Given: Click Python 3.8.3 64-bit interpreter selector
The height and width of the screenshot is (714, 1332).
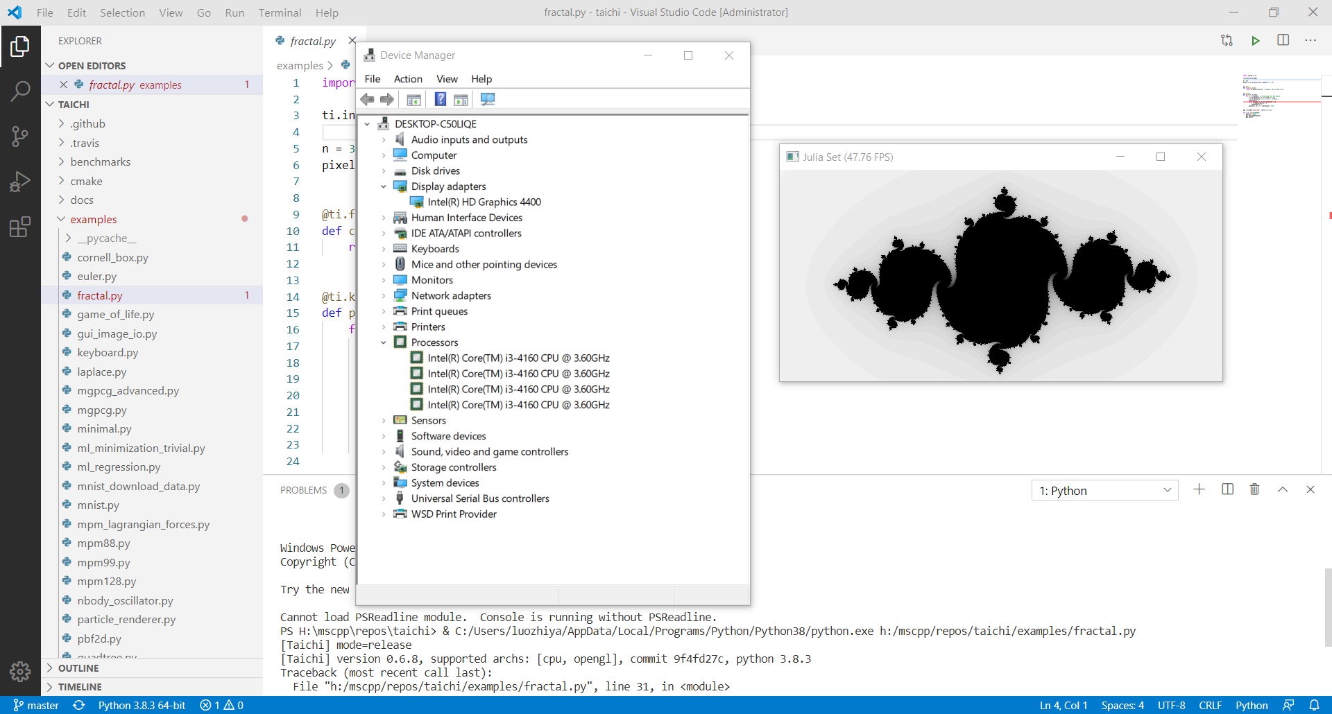Looking at the screenshot, I should click(142, 705).
